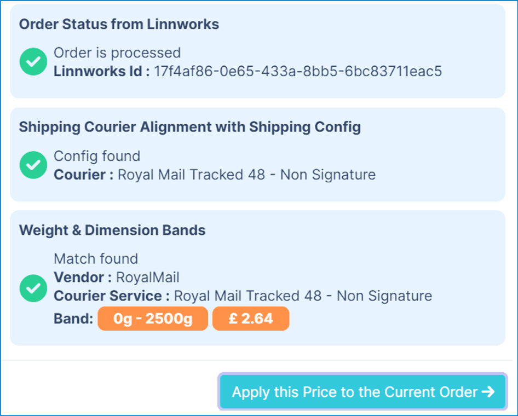Click Apply this Price to the Current Order button
The width and height of the screenshot is (518, 416).
point(362,391)
